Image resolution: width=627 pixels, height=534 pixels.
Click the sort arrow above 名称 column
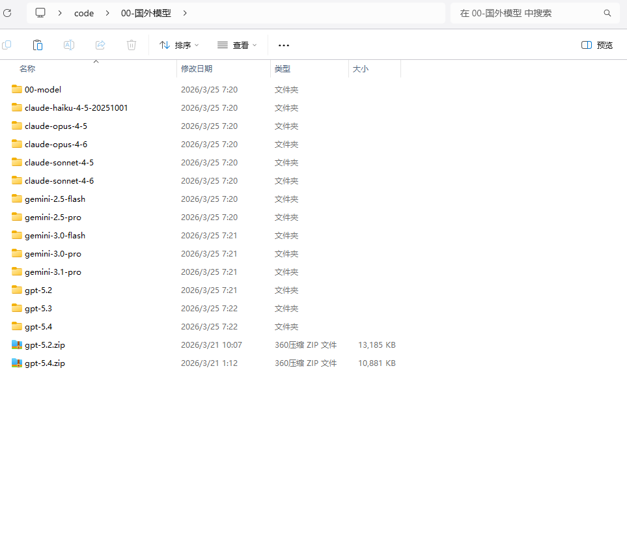(x=96, y=62)
